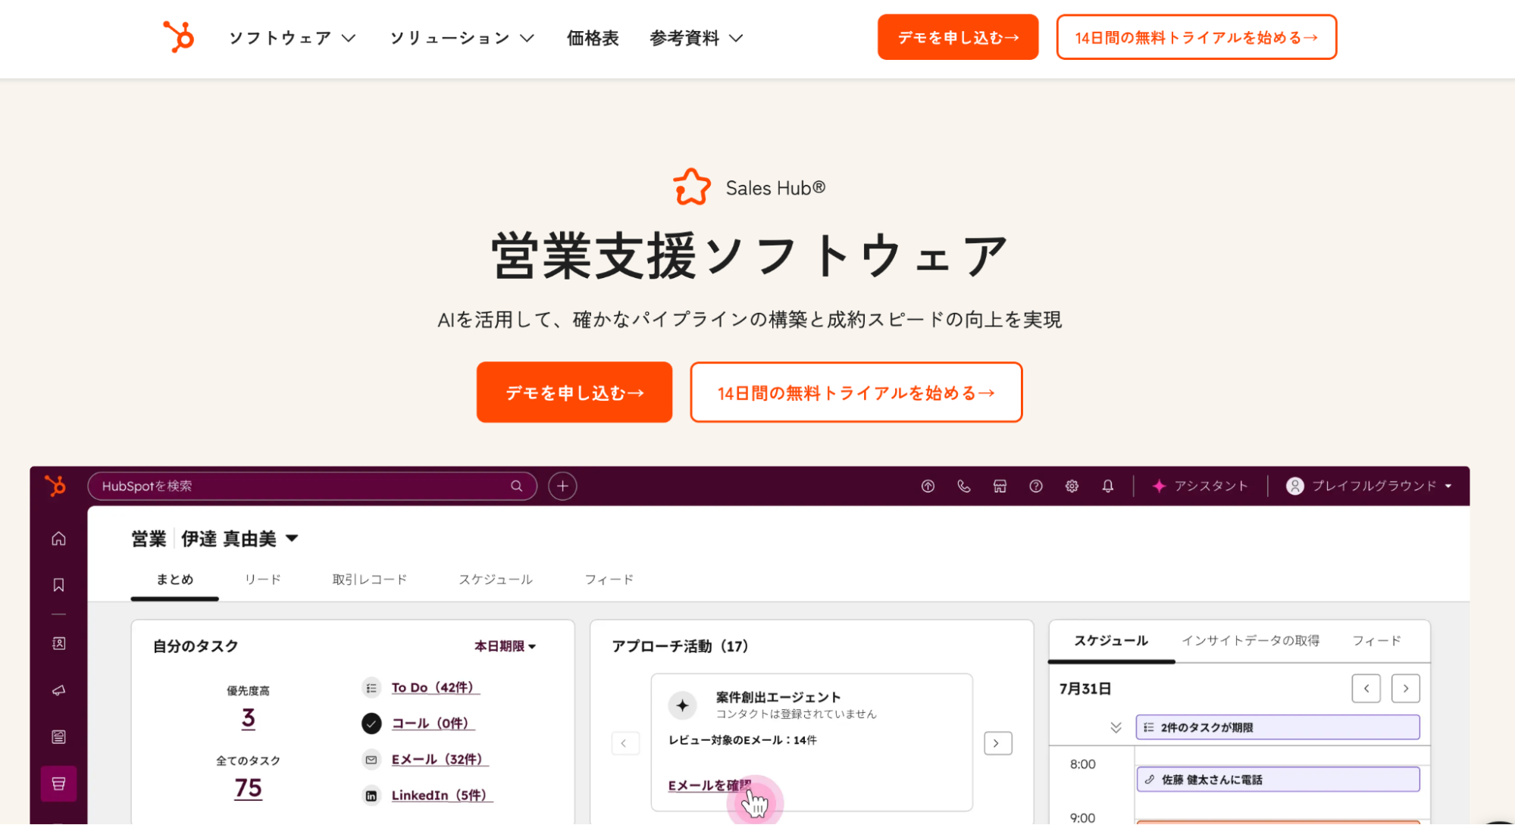Viewport: 1515px width, 825px height.
Task: Expand the ソフトウェア navigation menu
Action: click(292, 38)
